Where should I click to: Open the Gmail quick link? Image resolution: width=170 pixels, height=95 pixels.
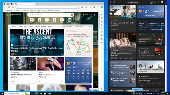[32, 20]
